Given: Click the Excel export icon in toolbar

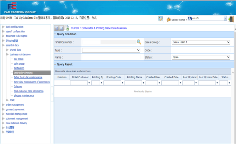Looking at the screenshot, I should tap(67, 28).
